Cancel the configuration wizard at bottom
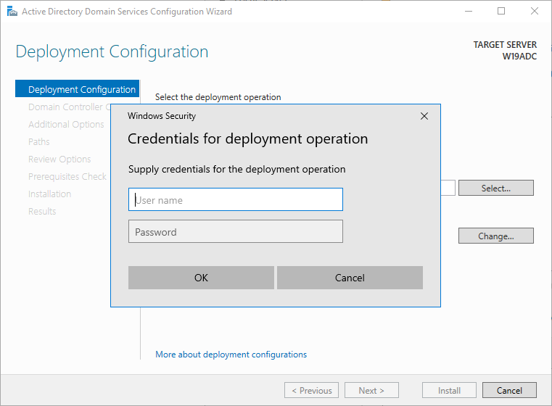Image resolution: width=552 pixels, height=406 pixels. [509, 390]
